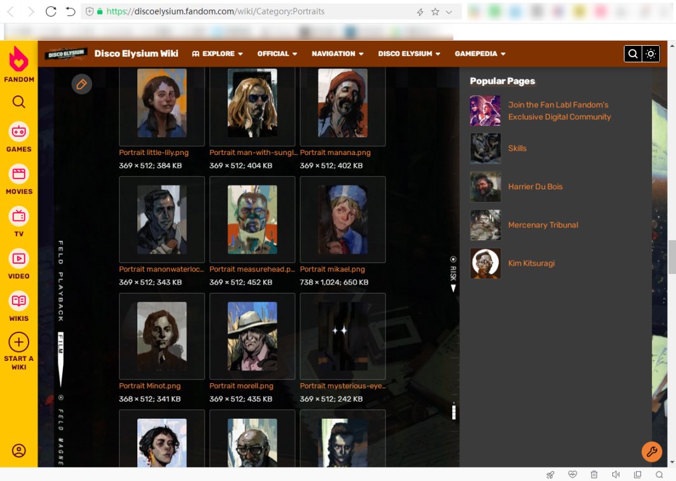The image size is (676, 481).
Task: Open the Skills popular page link
Action: point(518,148)
